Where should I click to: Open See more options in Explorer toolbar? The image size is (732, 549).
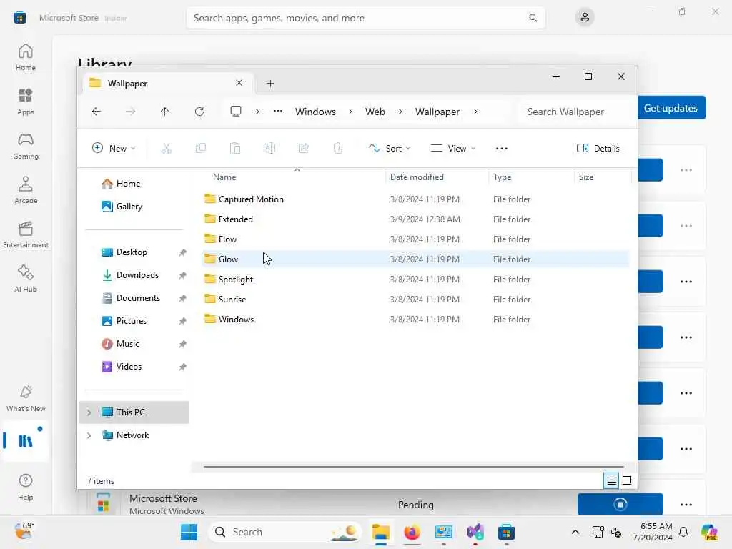pos(501,149)
